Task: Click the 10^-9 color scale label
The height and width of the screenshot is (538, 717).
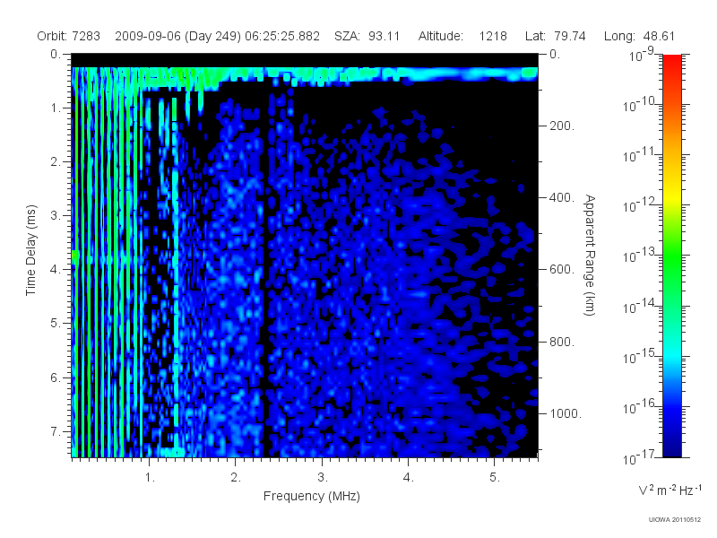Action: 642,56
